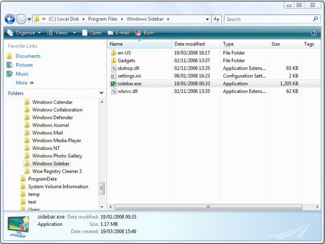Select Windows Media Player in folder tree
325x244 pixels.
tap(57, 140)
